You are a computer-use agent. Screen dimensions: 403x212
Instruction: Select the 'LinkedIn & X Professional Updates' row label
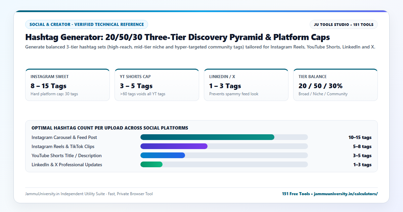67,165
